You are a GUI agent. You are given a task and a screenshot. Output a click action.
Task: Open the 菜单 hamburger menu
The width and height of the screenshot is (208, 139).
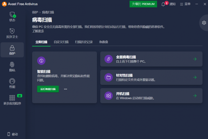(185, 4)
